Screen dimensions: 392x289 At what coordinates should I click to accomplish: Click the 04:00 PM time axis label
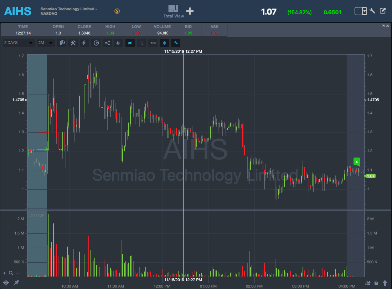click(347, 286)
